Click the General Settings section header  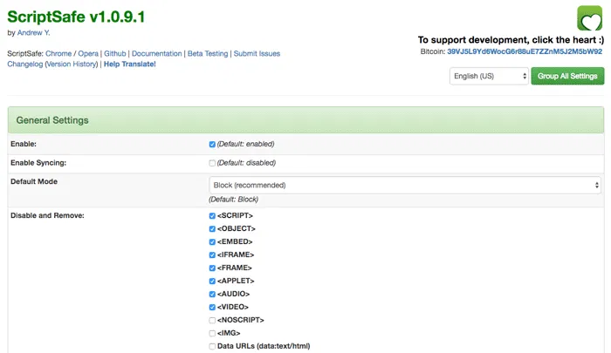pos(305,120)
